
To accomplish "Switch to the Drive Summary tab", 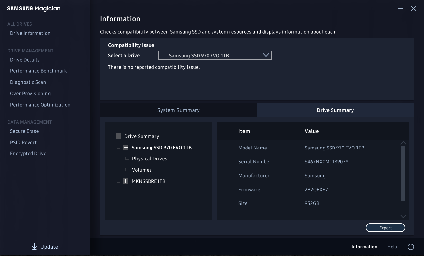I will tap(335, 110).
